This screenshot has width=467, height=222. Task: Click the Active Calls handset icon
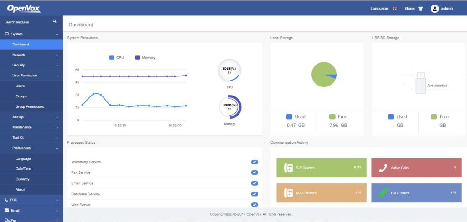(383, 168)
